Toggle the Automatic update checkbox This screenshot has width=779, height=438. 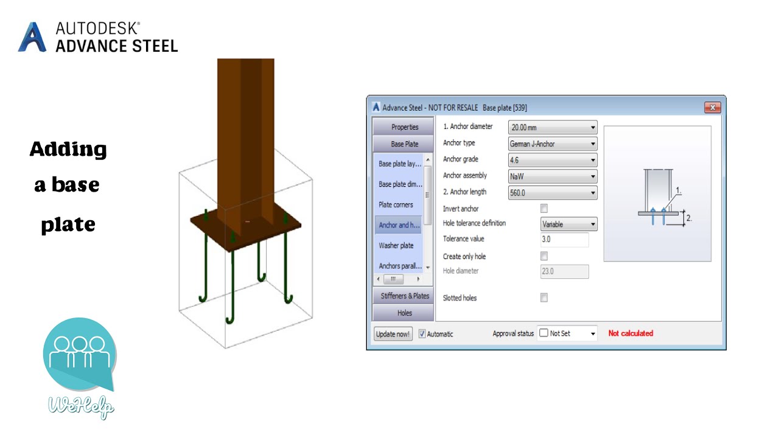422,333
